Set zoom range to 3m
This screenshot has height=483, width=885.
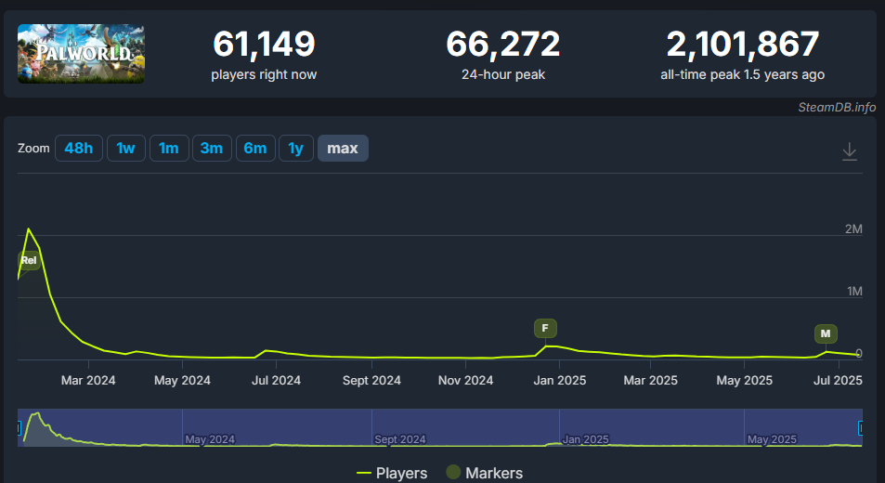click(x=212, y=149)
